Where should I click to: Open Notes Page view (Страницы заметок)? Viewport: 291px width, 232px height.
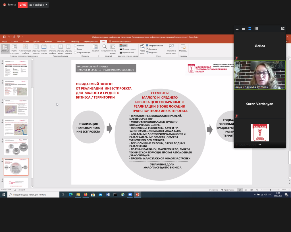[36, 49]
